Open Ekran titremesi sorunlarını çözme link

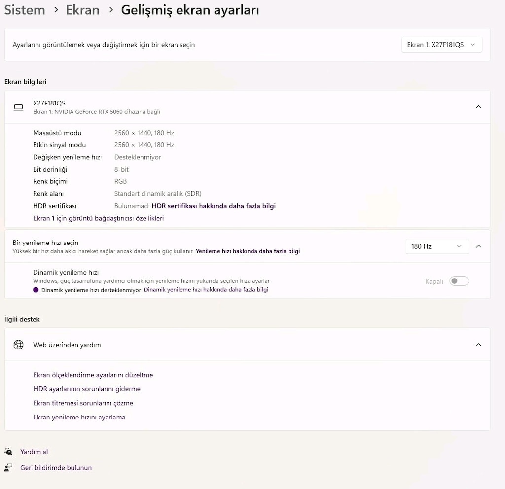(83, 403)
